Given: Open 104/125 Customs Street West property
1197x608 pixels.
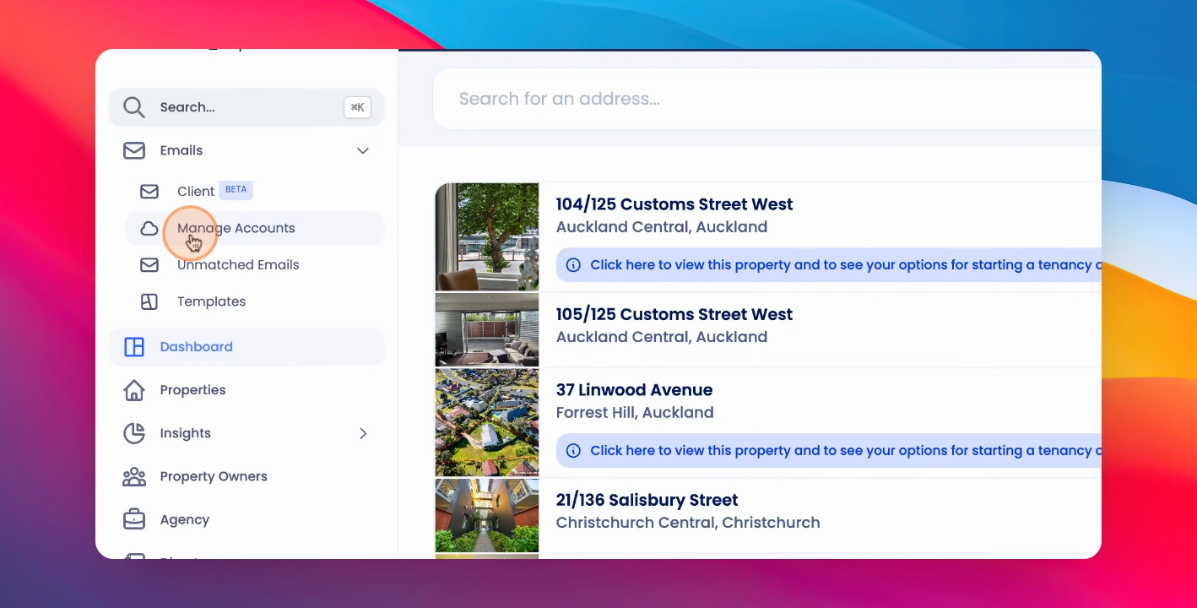Looking at the screenshot, I should tap(674, 204).
